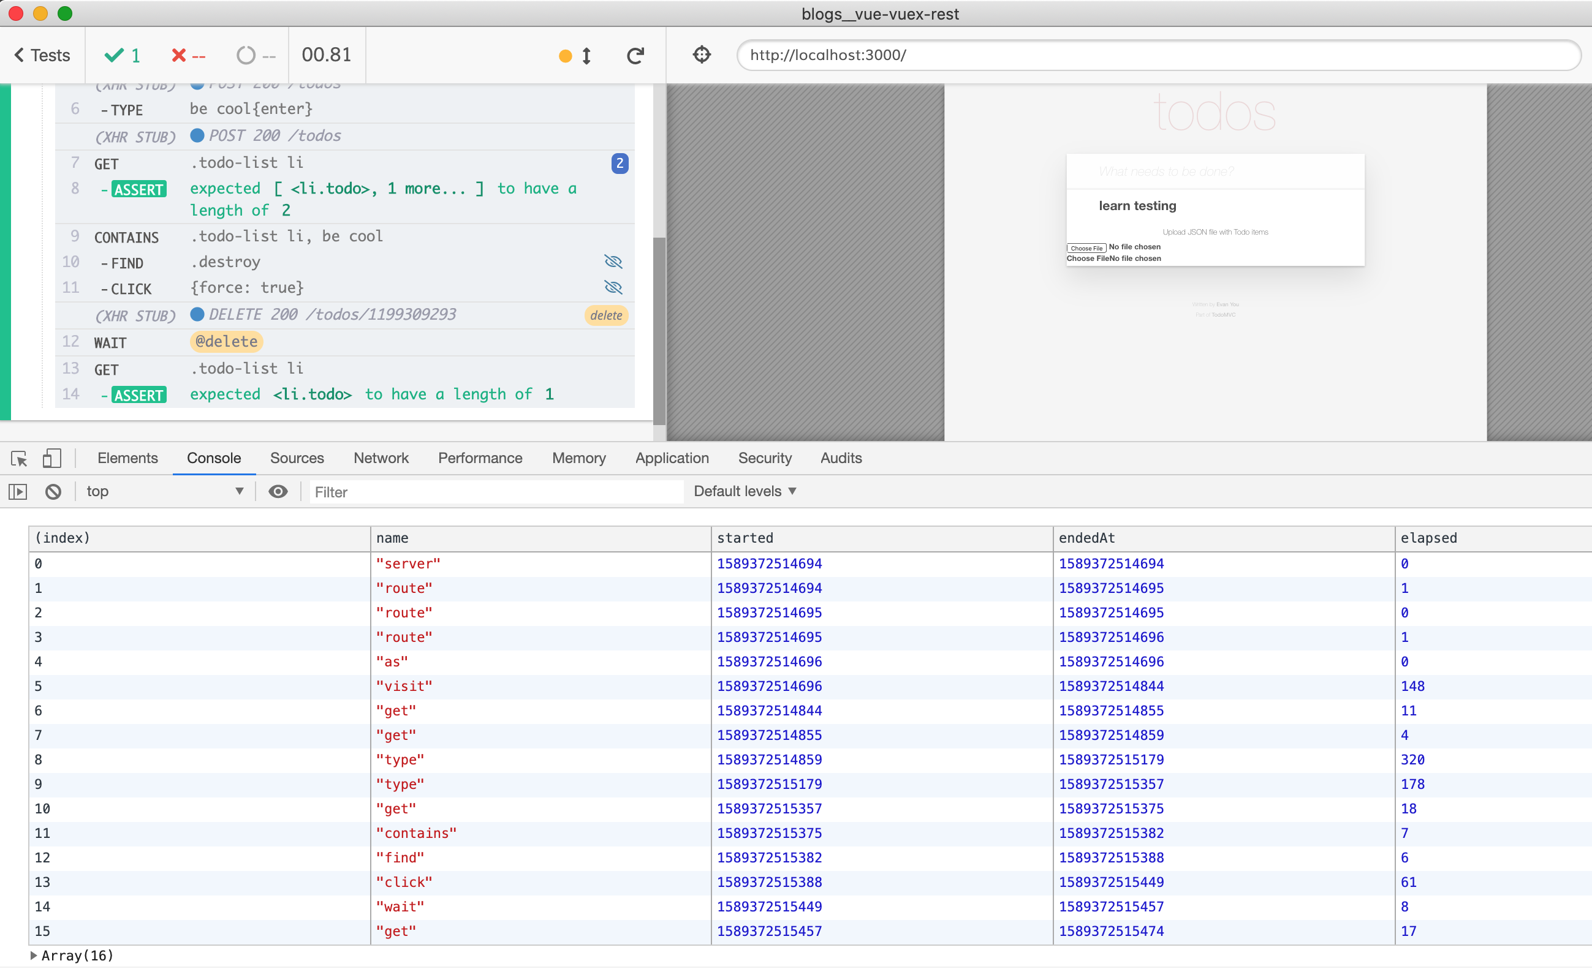Click hidden-element eye icon on CLICK row
The height and width of the screenshot is (969, 1592).
click(x=613, y=287)
